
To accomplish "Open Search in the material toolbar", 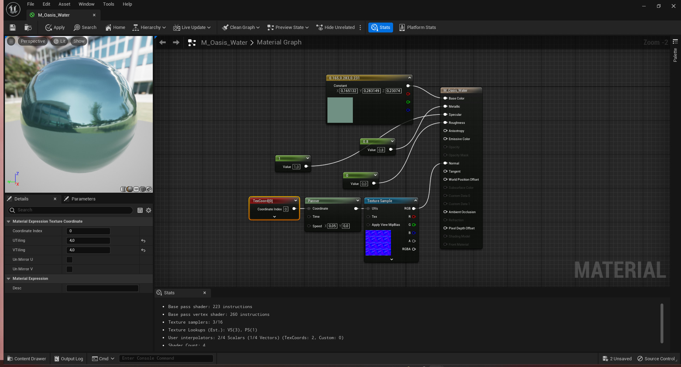I will (x=85, y=28).
